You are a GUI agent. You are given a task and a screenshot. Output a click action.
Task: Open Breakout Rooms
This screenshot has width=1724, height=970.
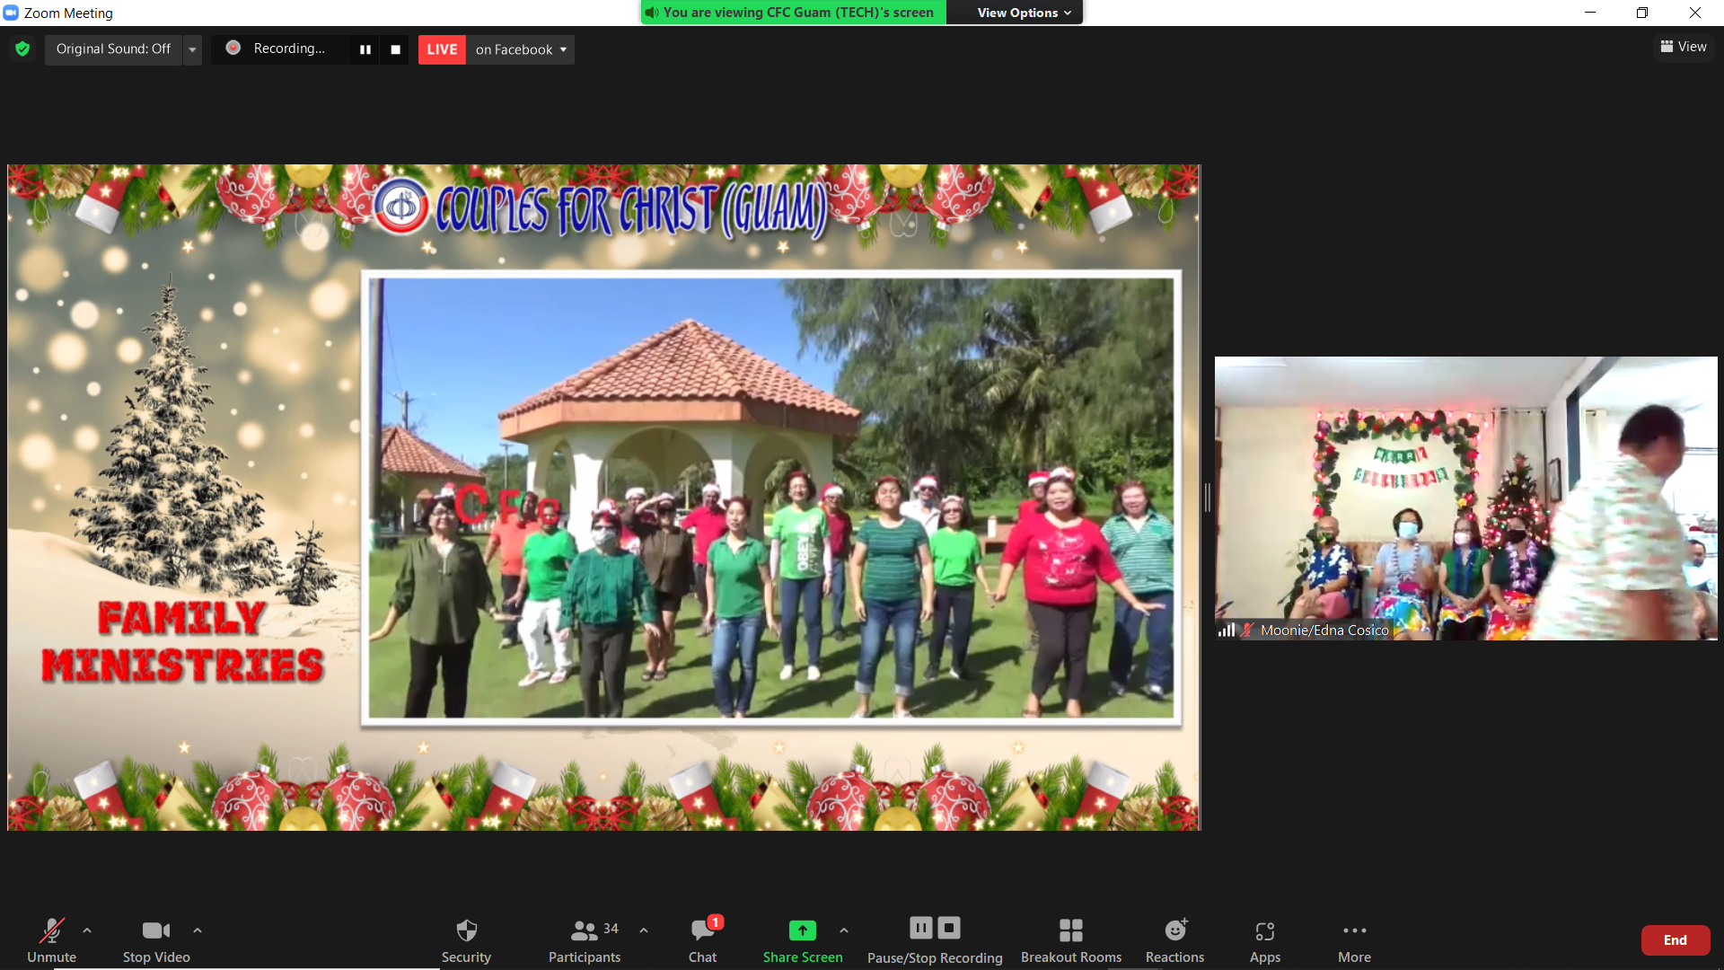coord(1071,940)
